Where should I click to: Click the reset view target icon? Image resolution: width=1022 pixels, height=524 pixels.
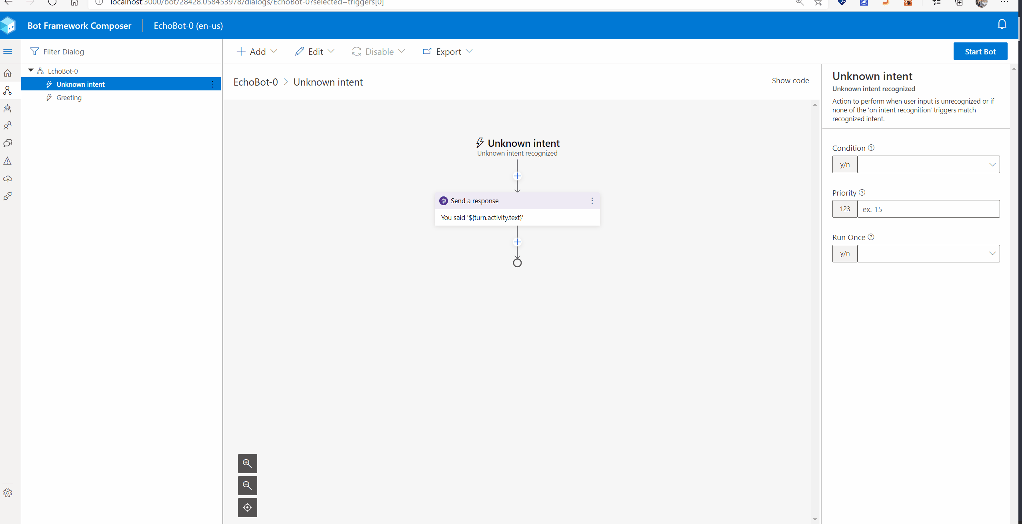[x=247, y=507]
